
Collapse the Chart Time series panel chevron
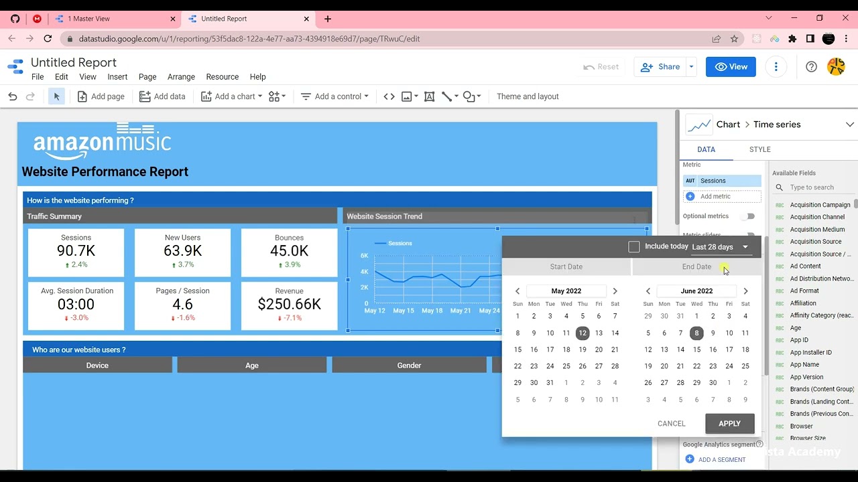pyautogui.click(x=849, y=125)
